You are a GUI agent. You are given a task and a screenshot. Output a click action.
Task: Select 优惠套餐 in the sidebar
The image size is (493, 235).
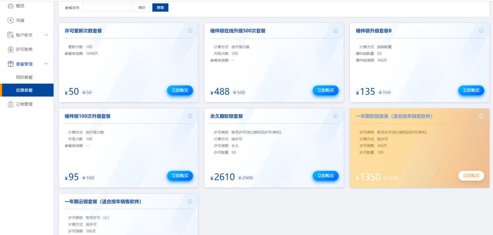click(x=24, y=90)
